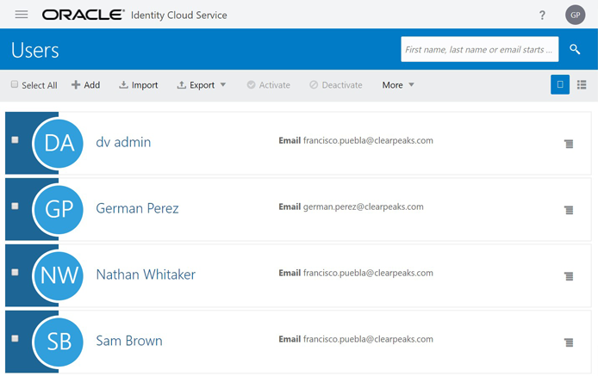Screen dimensions: 598x376
Task: Open action menu icon for German Perez
Action: coord(569,210)
